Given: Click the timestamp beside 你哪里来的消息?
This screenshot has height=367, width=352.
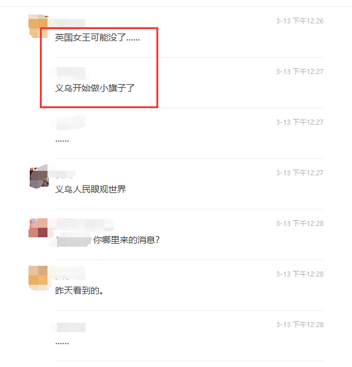Looking at the screenshot, I should click(300, 223).
